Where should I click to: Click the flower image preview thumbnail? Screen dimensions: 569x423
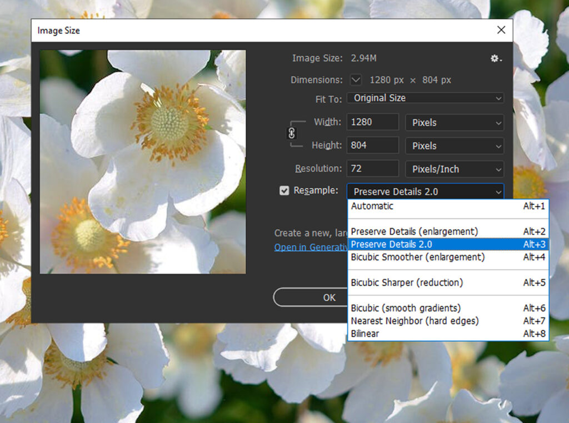(142, 161)
